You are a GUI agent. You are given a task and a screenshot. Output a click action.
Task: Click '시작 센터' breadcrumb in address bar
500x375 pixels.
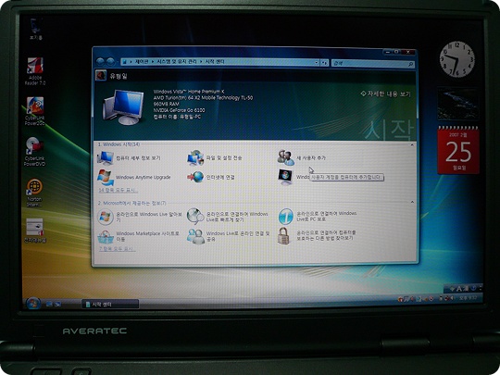[215, 61]
